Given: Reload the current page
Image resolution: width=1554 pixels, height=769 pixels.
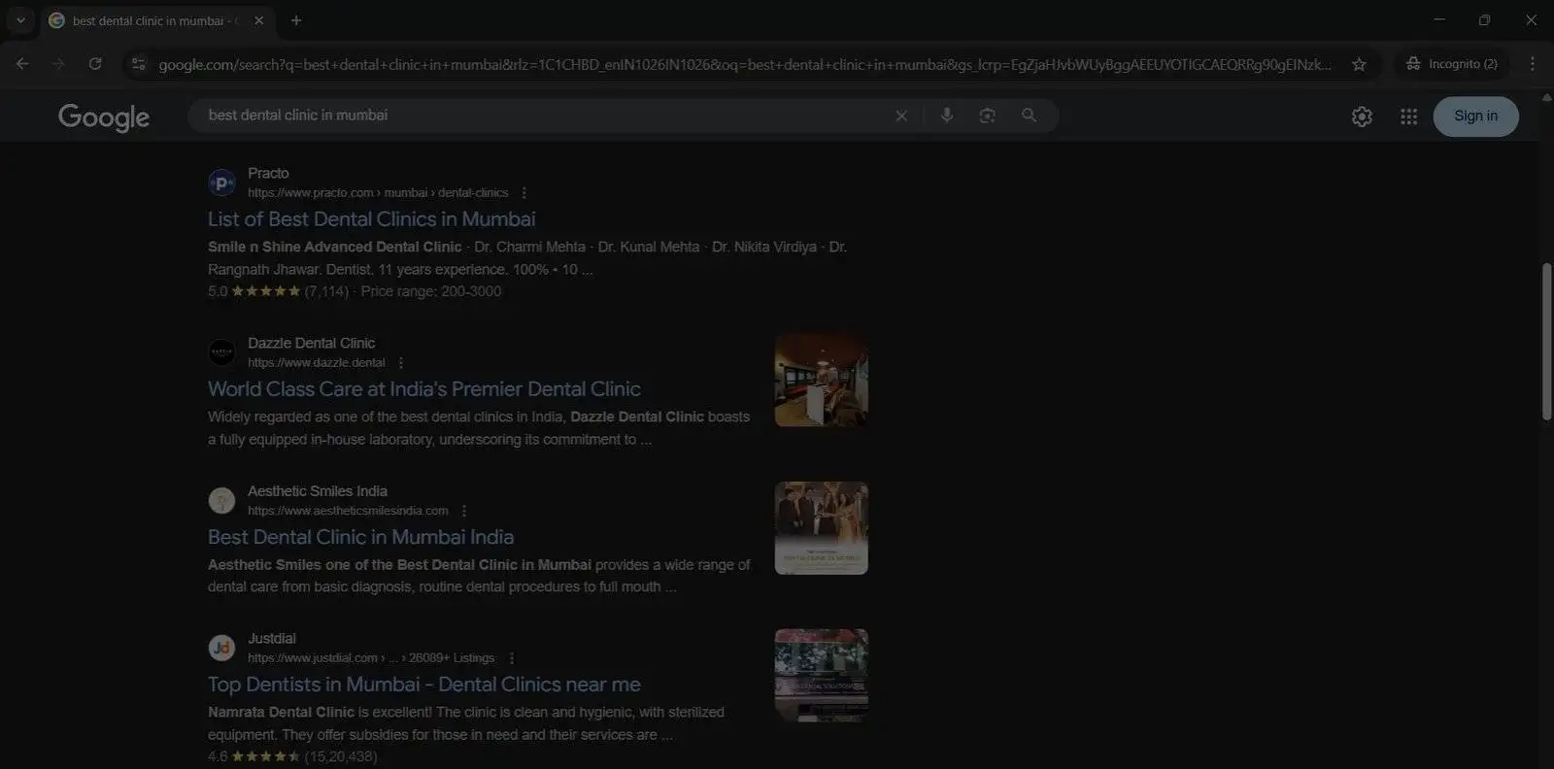Looking at the screenshot, I should click(95, 64).
